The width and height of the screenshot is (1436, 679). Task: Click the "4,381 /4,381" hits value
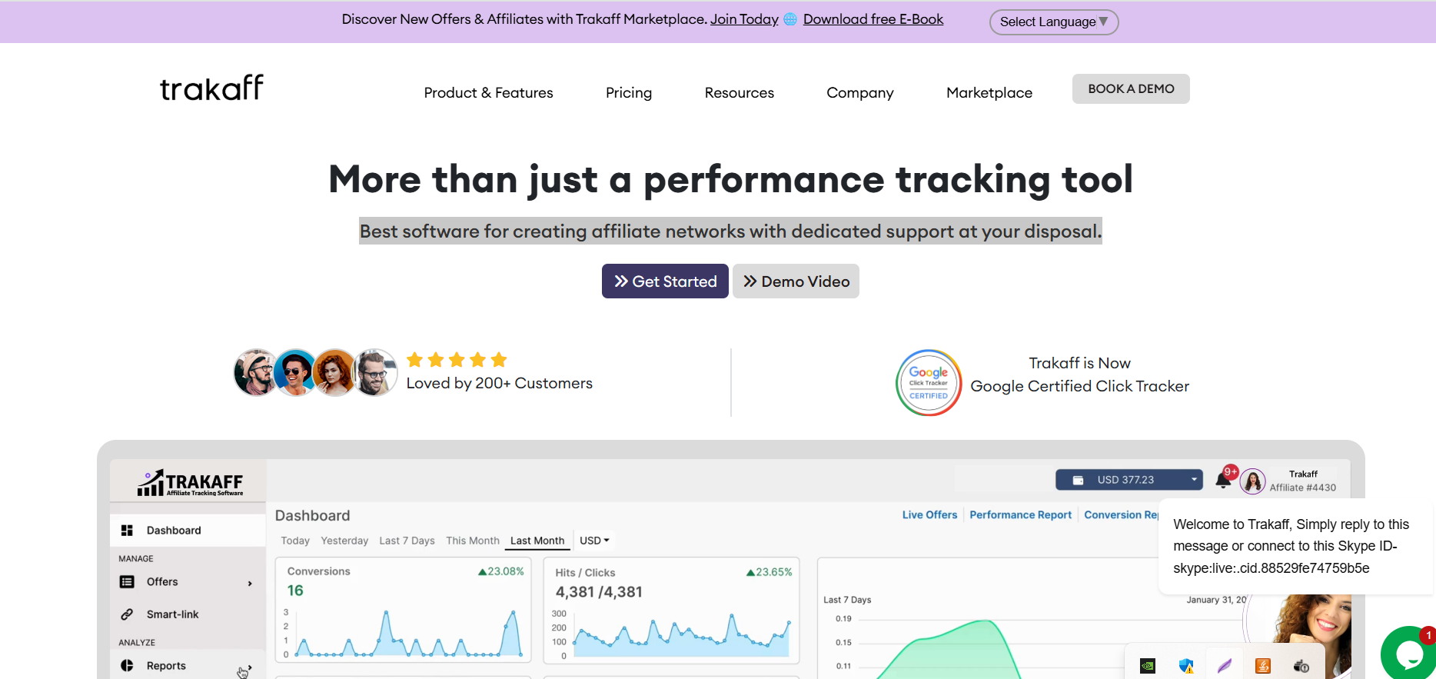pos(599,592)
